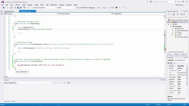Image resolution: width=189 pixels, height=106 pixels.
Task: Click the Categorized icon in Properties panel
Action: tap(168, 63)
